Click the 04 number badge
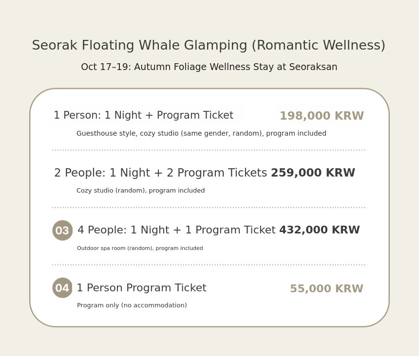Viewport: 419px width, 356px height. pyautogui.click(x=62, y=288)
